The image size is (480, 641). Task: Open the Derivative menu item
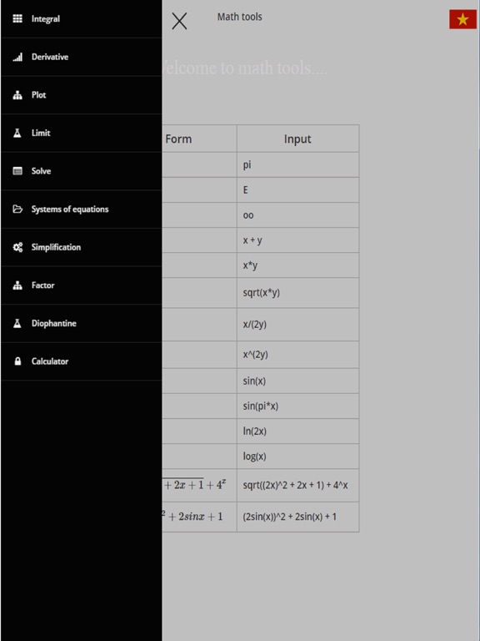(81, 57)
